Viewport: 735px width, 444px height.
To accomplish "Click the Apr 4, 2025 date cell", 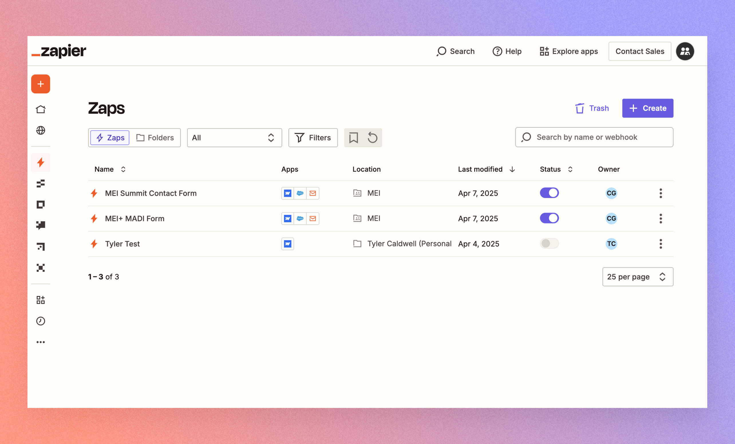I will 479,244.
